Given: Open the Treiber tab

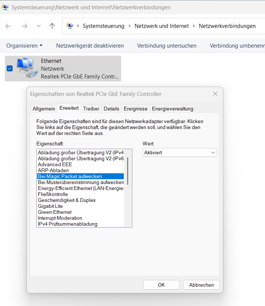Looking at the screenshot, I should (91, 109).
